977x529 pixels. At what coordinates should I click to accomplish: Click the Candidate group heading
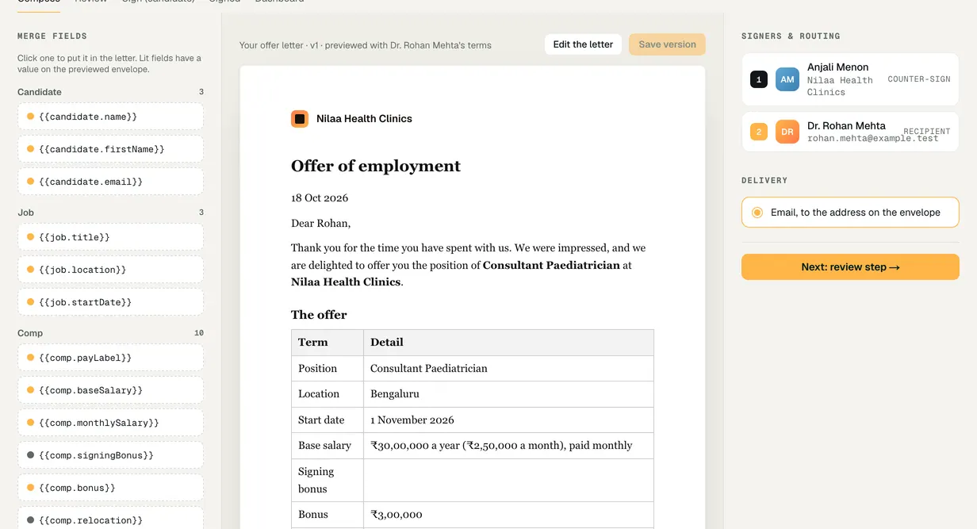40,92
